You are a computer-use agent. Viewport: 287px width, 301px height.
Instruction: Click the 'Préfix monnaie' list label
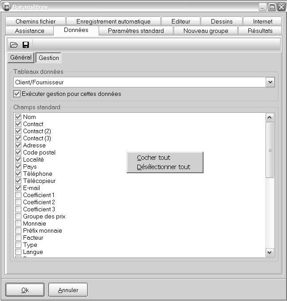(43, 230)
